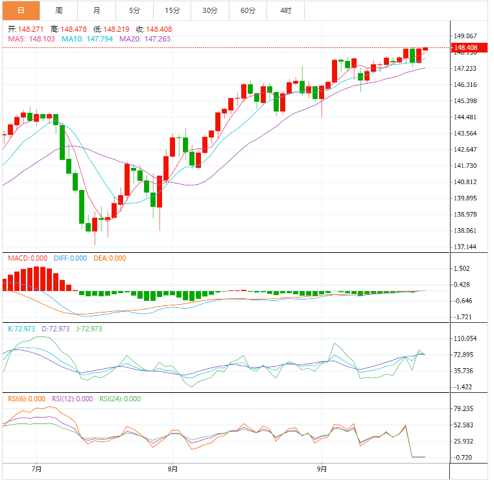Click the MACD indicator legend label
Viewport: 494px width, 483px height.
coord(28,258)
